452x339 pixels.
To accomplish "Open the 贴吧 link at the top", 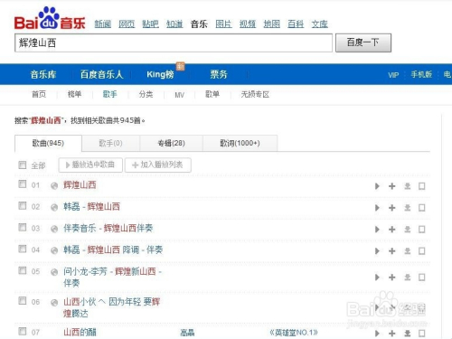I will pyautogui.click(x=150, y=24).
